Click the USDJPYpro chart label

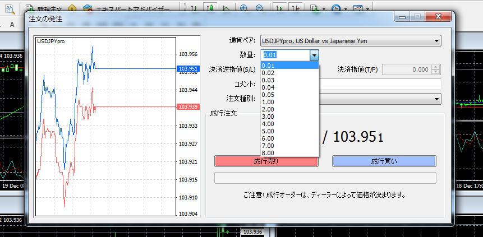(x=51, y=41)
